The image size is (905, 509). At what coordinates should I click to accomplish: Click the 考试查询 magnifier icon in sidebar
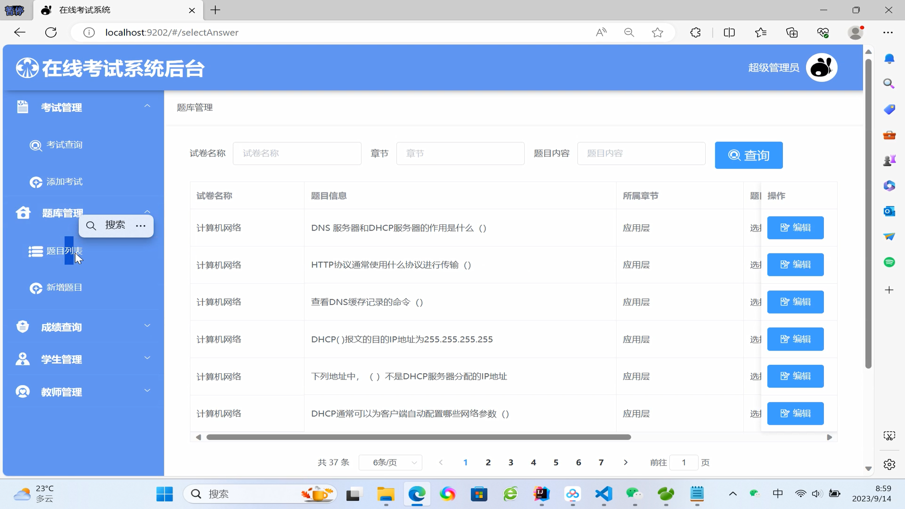[x=36, y=145]
